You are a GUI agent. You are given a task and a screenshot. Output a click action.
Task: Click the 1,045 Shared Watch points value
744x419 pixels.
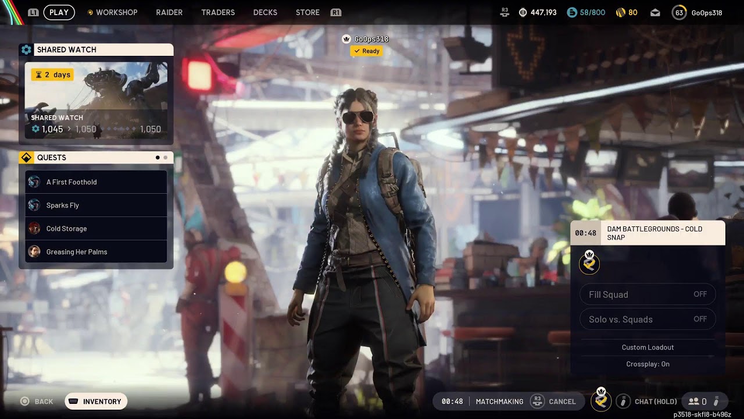click(52, 129)
